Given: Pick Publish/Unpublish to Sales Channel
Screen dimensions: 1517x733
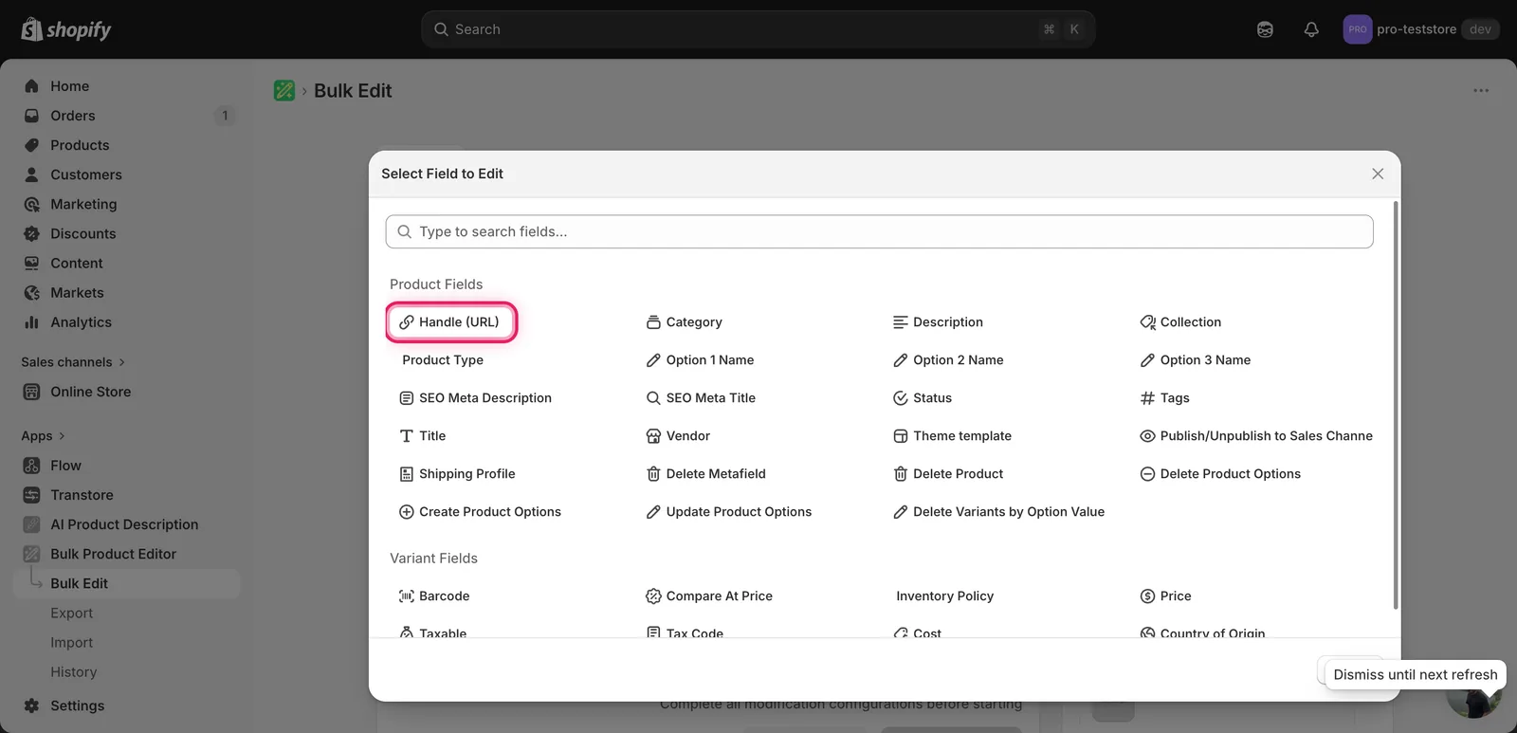Looking at the screenshot, I should coord(1255,436).
